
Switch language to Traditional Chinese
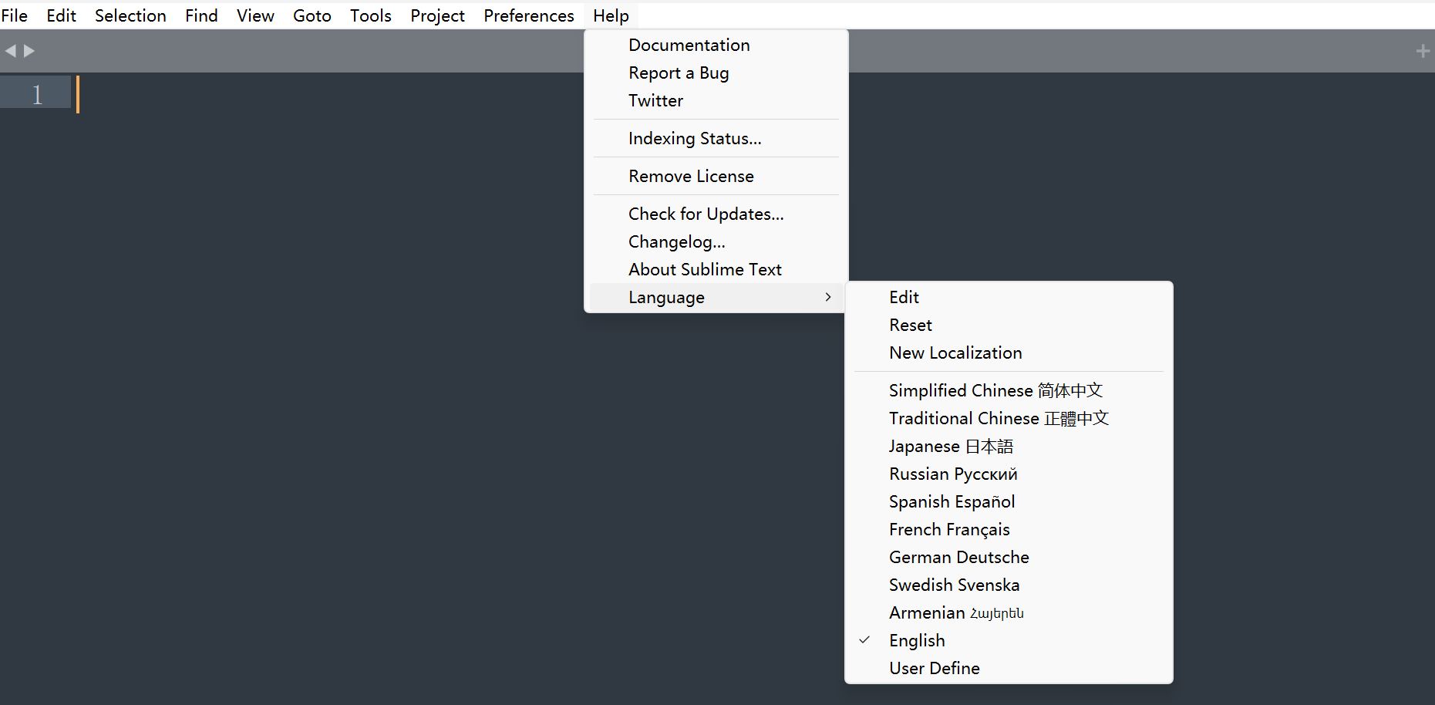[x=1009, y=418]
